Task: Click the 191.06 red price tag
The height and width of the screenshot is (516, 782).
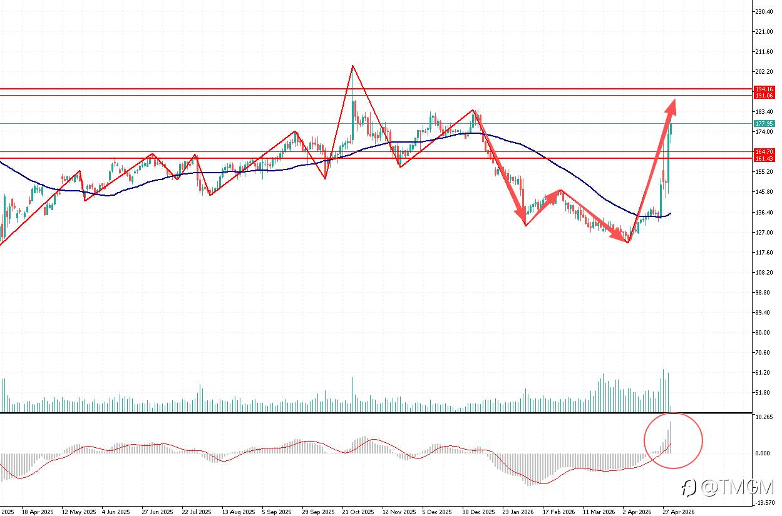Action: point(764,96)
